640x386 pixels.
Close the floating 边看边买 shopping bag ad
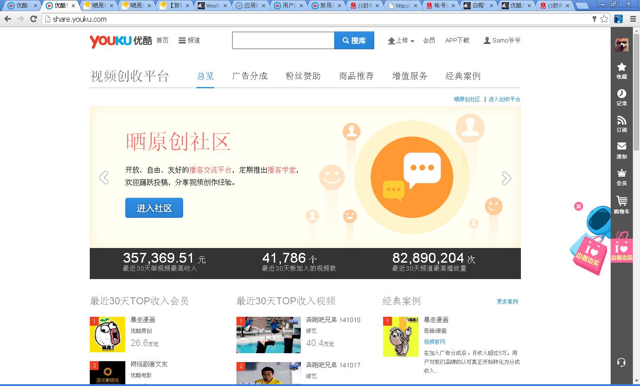pos(578,206)
